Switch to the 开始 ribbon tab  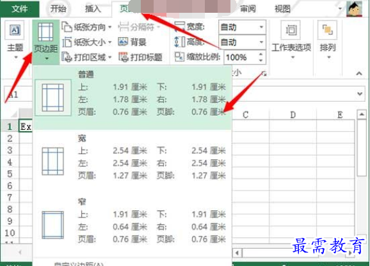click(x=58, y=9)
